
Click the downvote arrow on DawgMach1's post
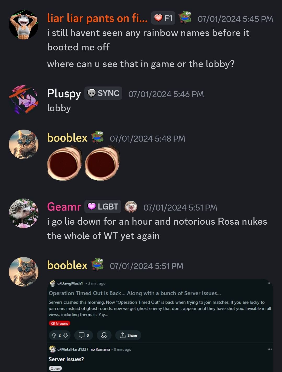(x=66, y=335)
